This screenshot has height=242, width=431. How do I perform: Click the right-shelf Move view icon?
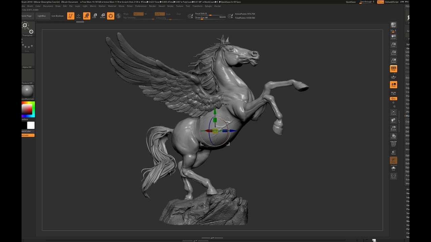(393, 120)
